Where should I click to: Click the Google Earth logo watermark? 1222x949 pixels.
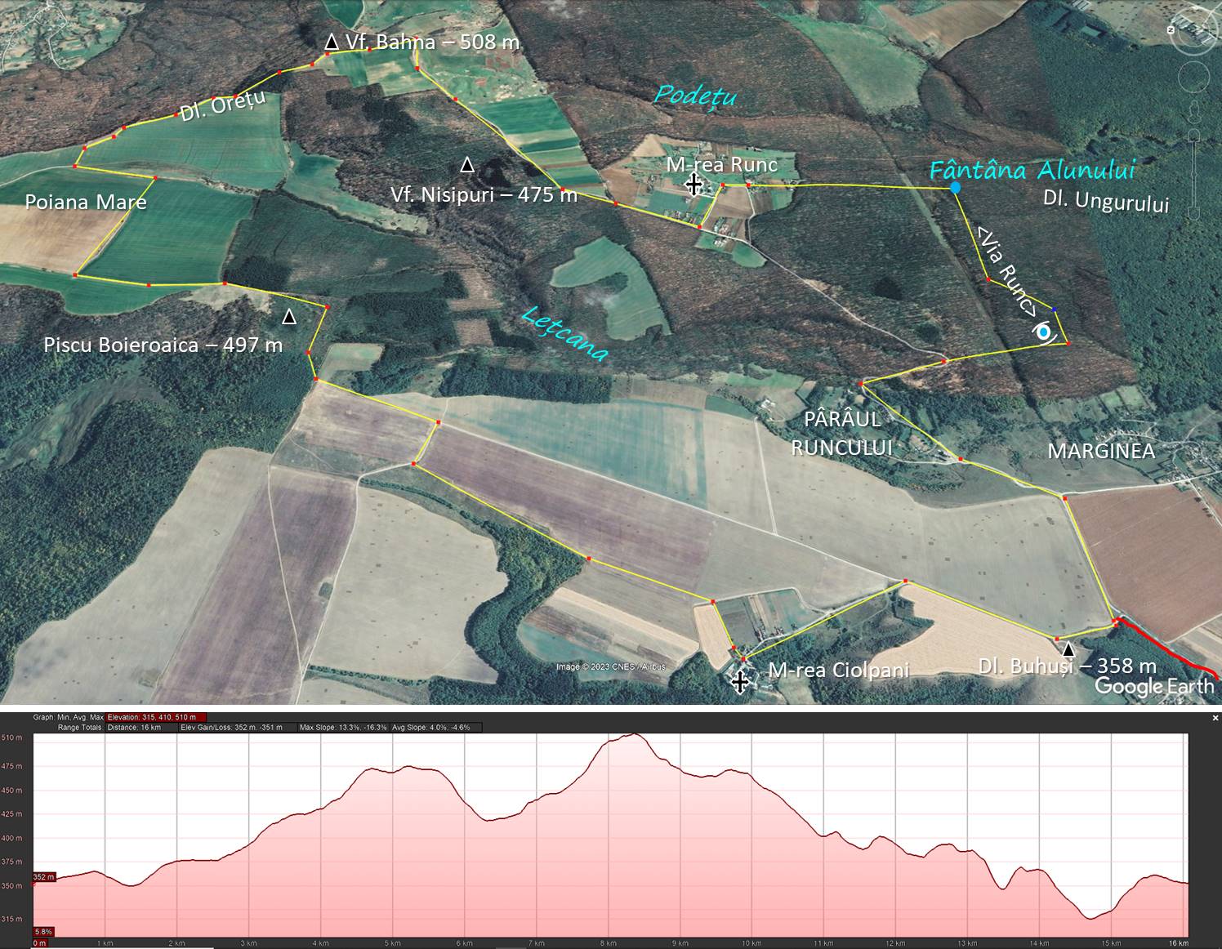pos(1154,686)
